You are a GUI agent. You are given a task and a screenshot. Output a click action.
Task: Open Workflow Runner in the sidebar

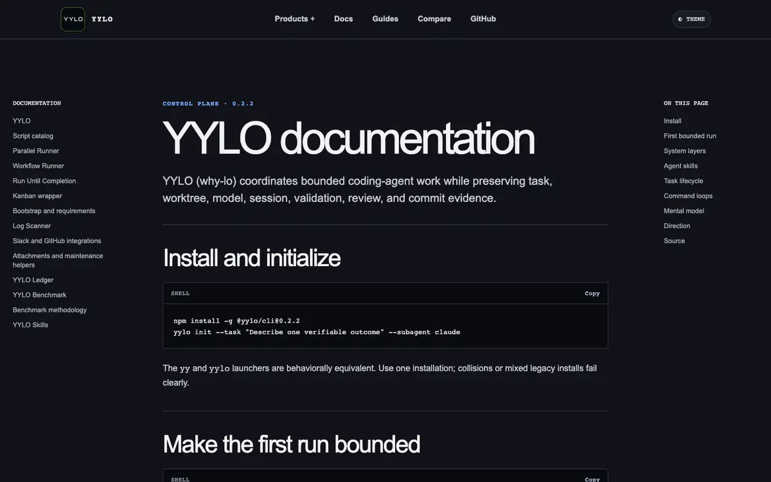(39, 166)
